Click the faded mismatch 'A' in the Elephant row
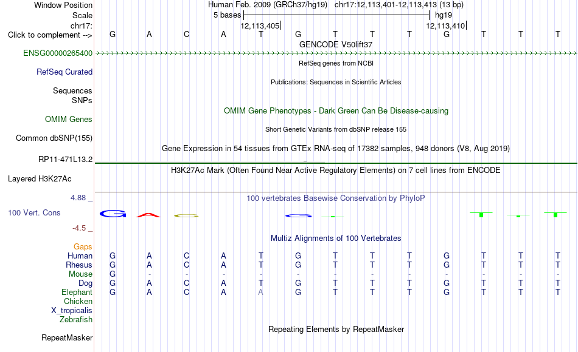 click(x=260, y=293)
